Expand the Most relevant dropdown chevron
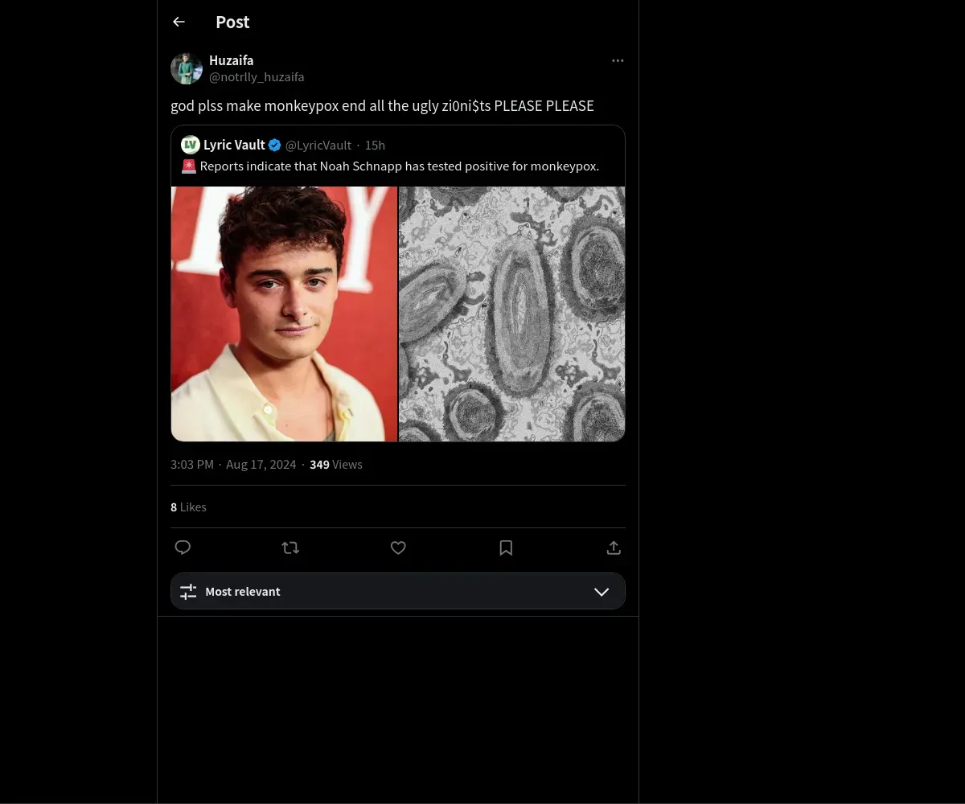965x804 pixels. tap(602, 592)
